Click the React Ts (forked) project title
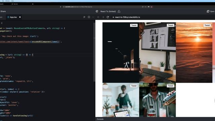 click(108, 11)
